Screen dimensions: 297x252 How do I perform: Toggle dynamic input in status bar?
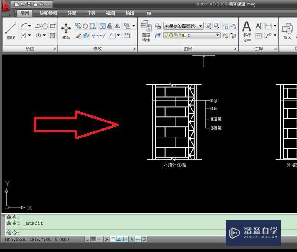(x=132, y=239)
